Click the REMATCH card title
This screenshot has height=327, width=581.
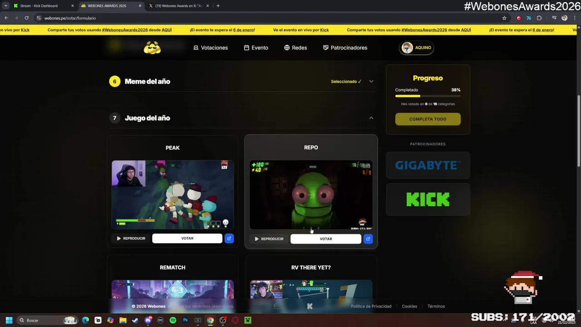[172, 268]
